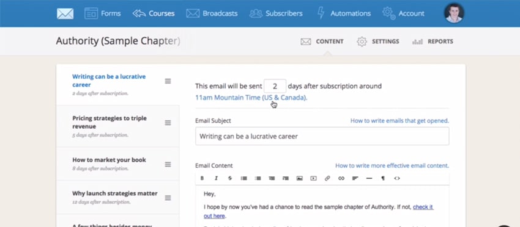520x227 pixels.
Task: Click the paperclip file attachment icon
Action: (x=327, y=178)
